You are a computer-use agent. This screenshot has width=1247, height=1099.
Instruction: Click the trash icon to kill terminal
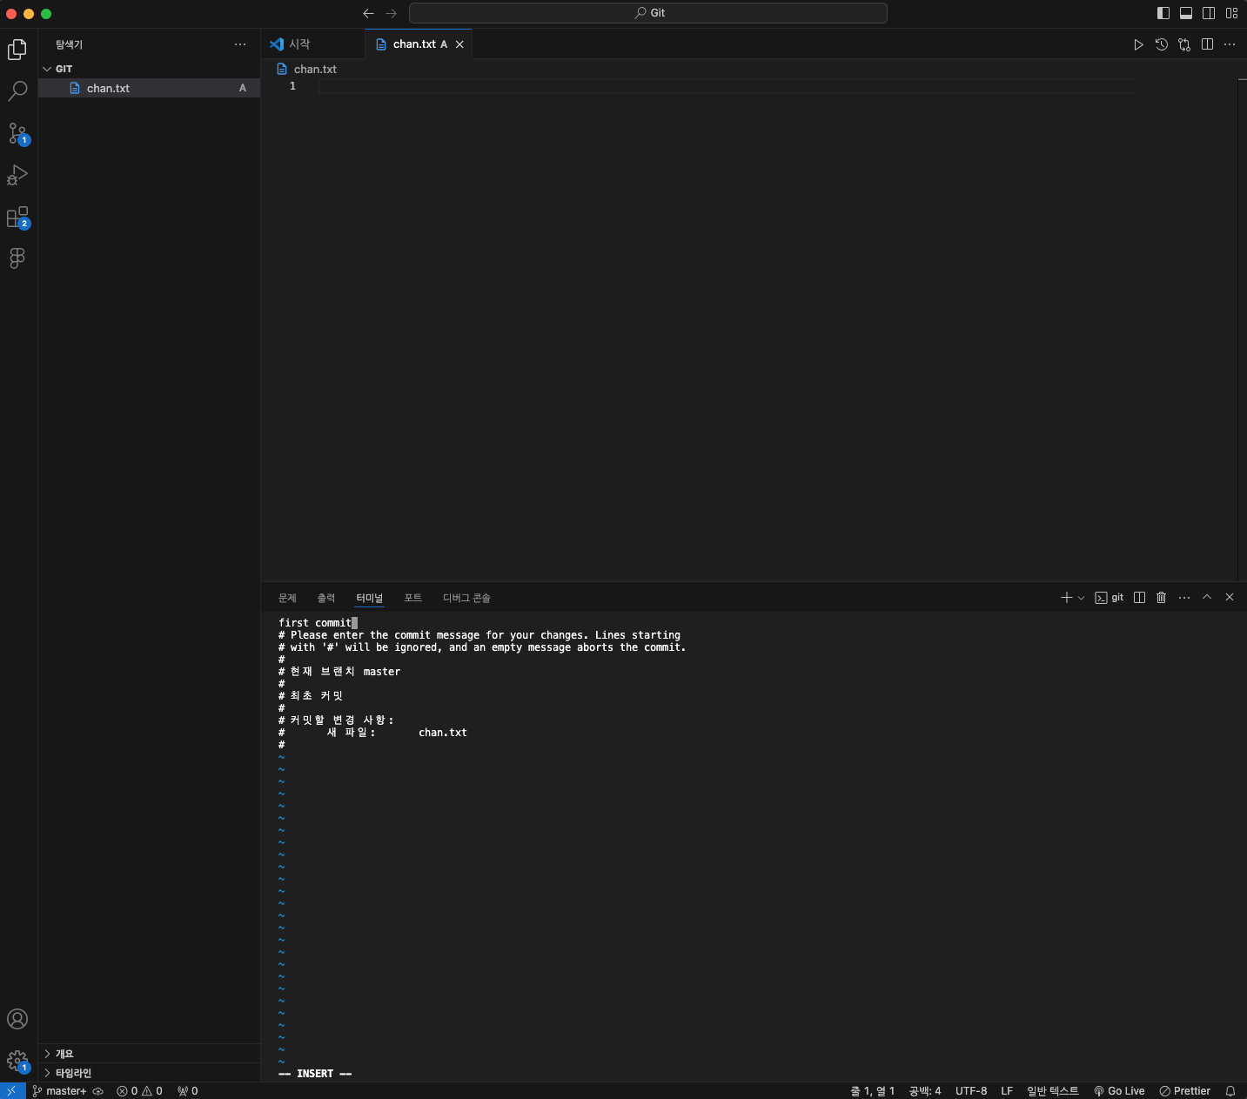pyautogui.click(x=1162, y=598)
